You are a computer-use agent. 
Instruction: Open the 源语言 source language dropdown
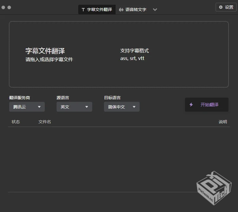[x=74, y=107]
